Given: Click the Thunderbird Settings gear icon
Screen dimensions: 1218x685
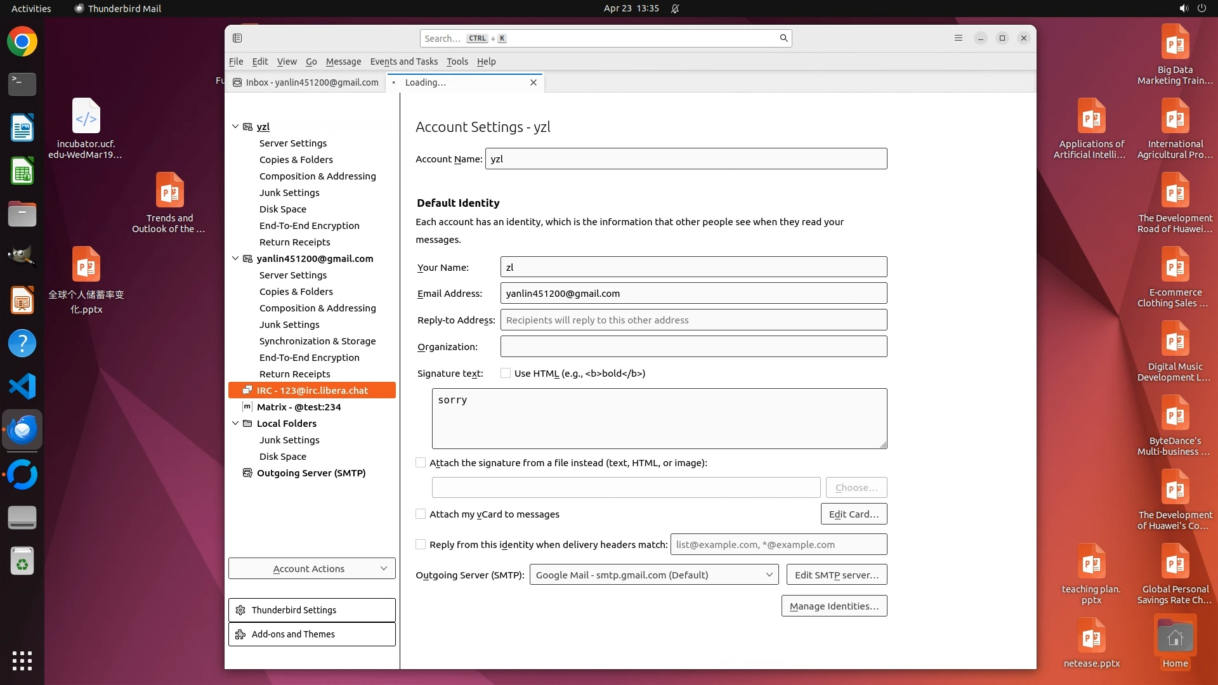Looking at the screenshot, I should 240,610.
